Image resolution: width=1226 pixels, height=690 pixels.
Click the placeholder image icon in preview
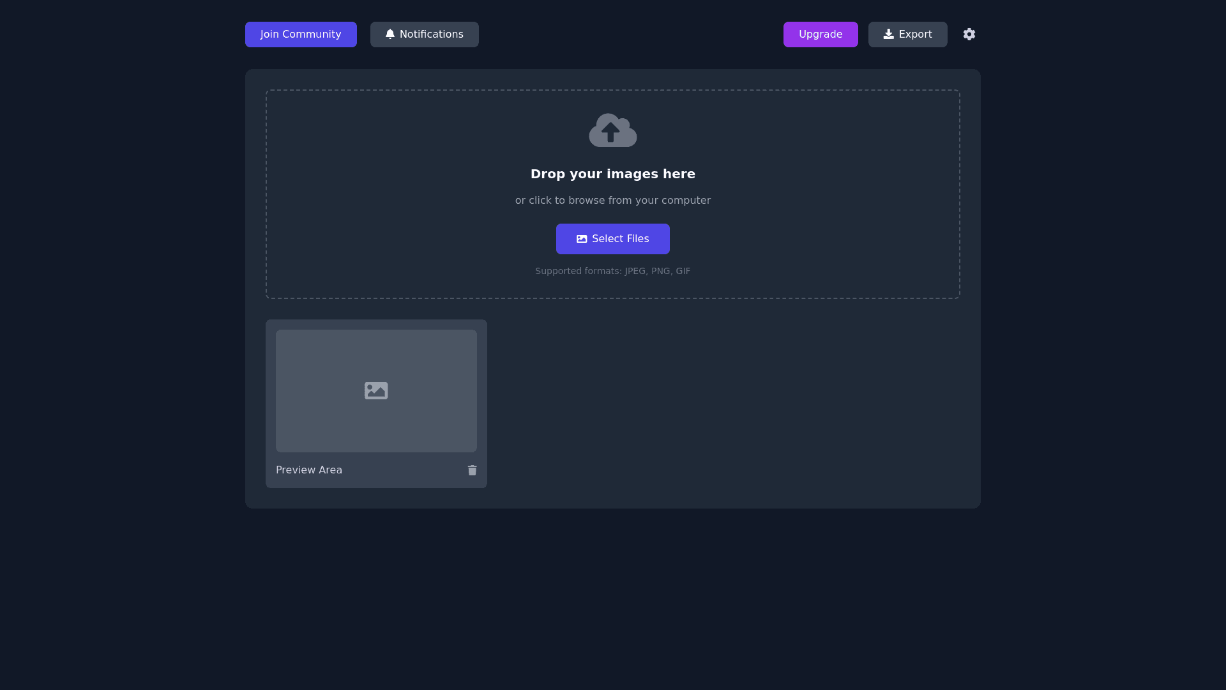click(x=376, y=390)
